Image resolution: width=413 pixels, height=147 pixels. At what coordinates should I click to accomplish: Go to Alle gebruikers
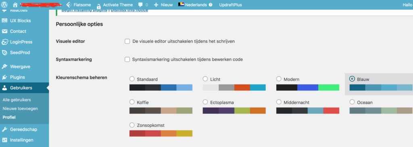(17, 100)
